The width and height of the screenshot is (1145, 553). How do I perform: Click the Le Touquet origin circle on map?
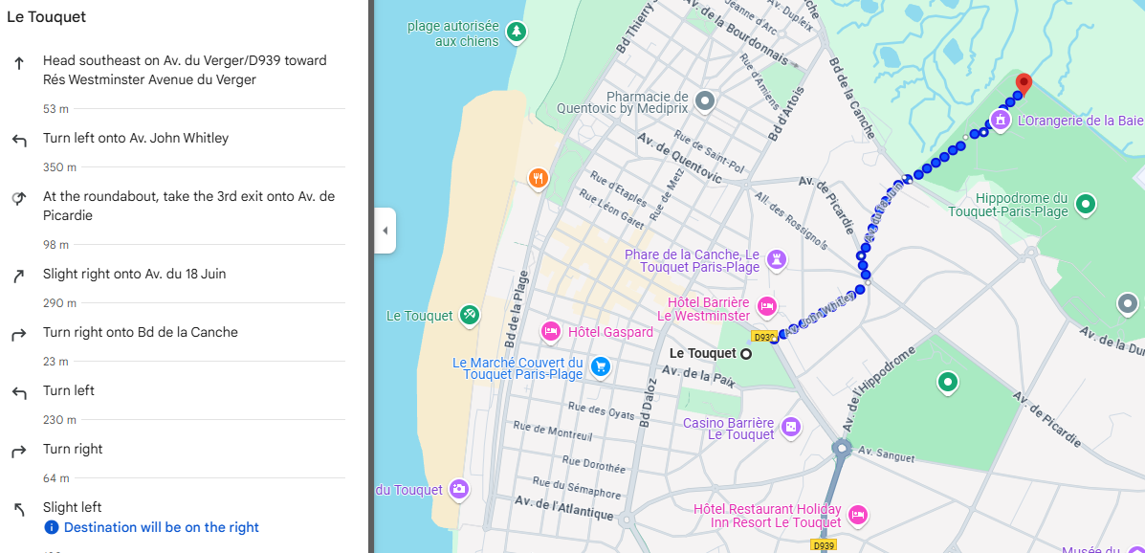pyautogui.click(x=746, y=354)
